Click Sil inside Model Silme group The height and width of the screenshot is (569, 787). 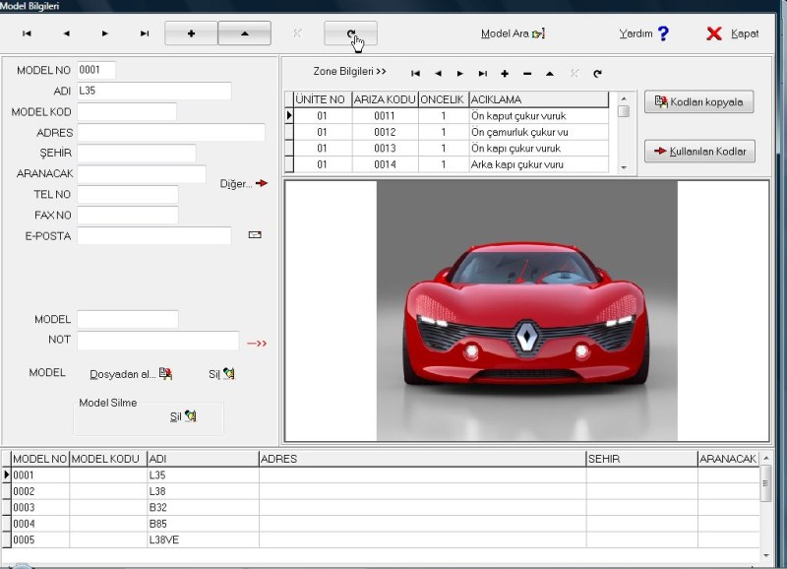183,416
